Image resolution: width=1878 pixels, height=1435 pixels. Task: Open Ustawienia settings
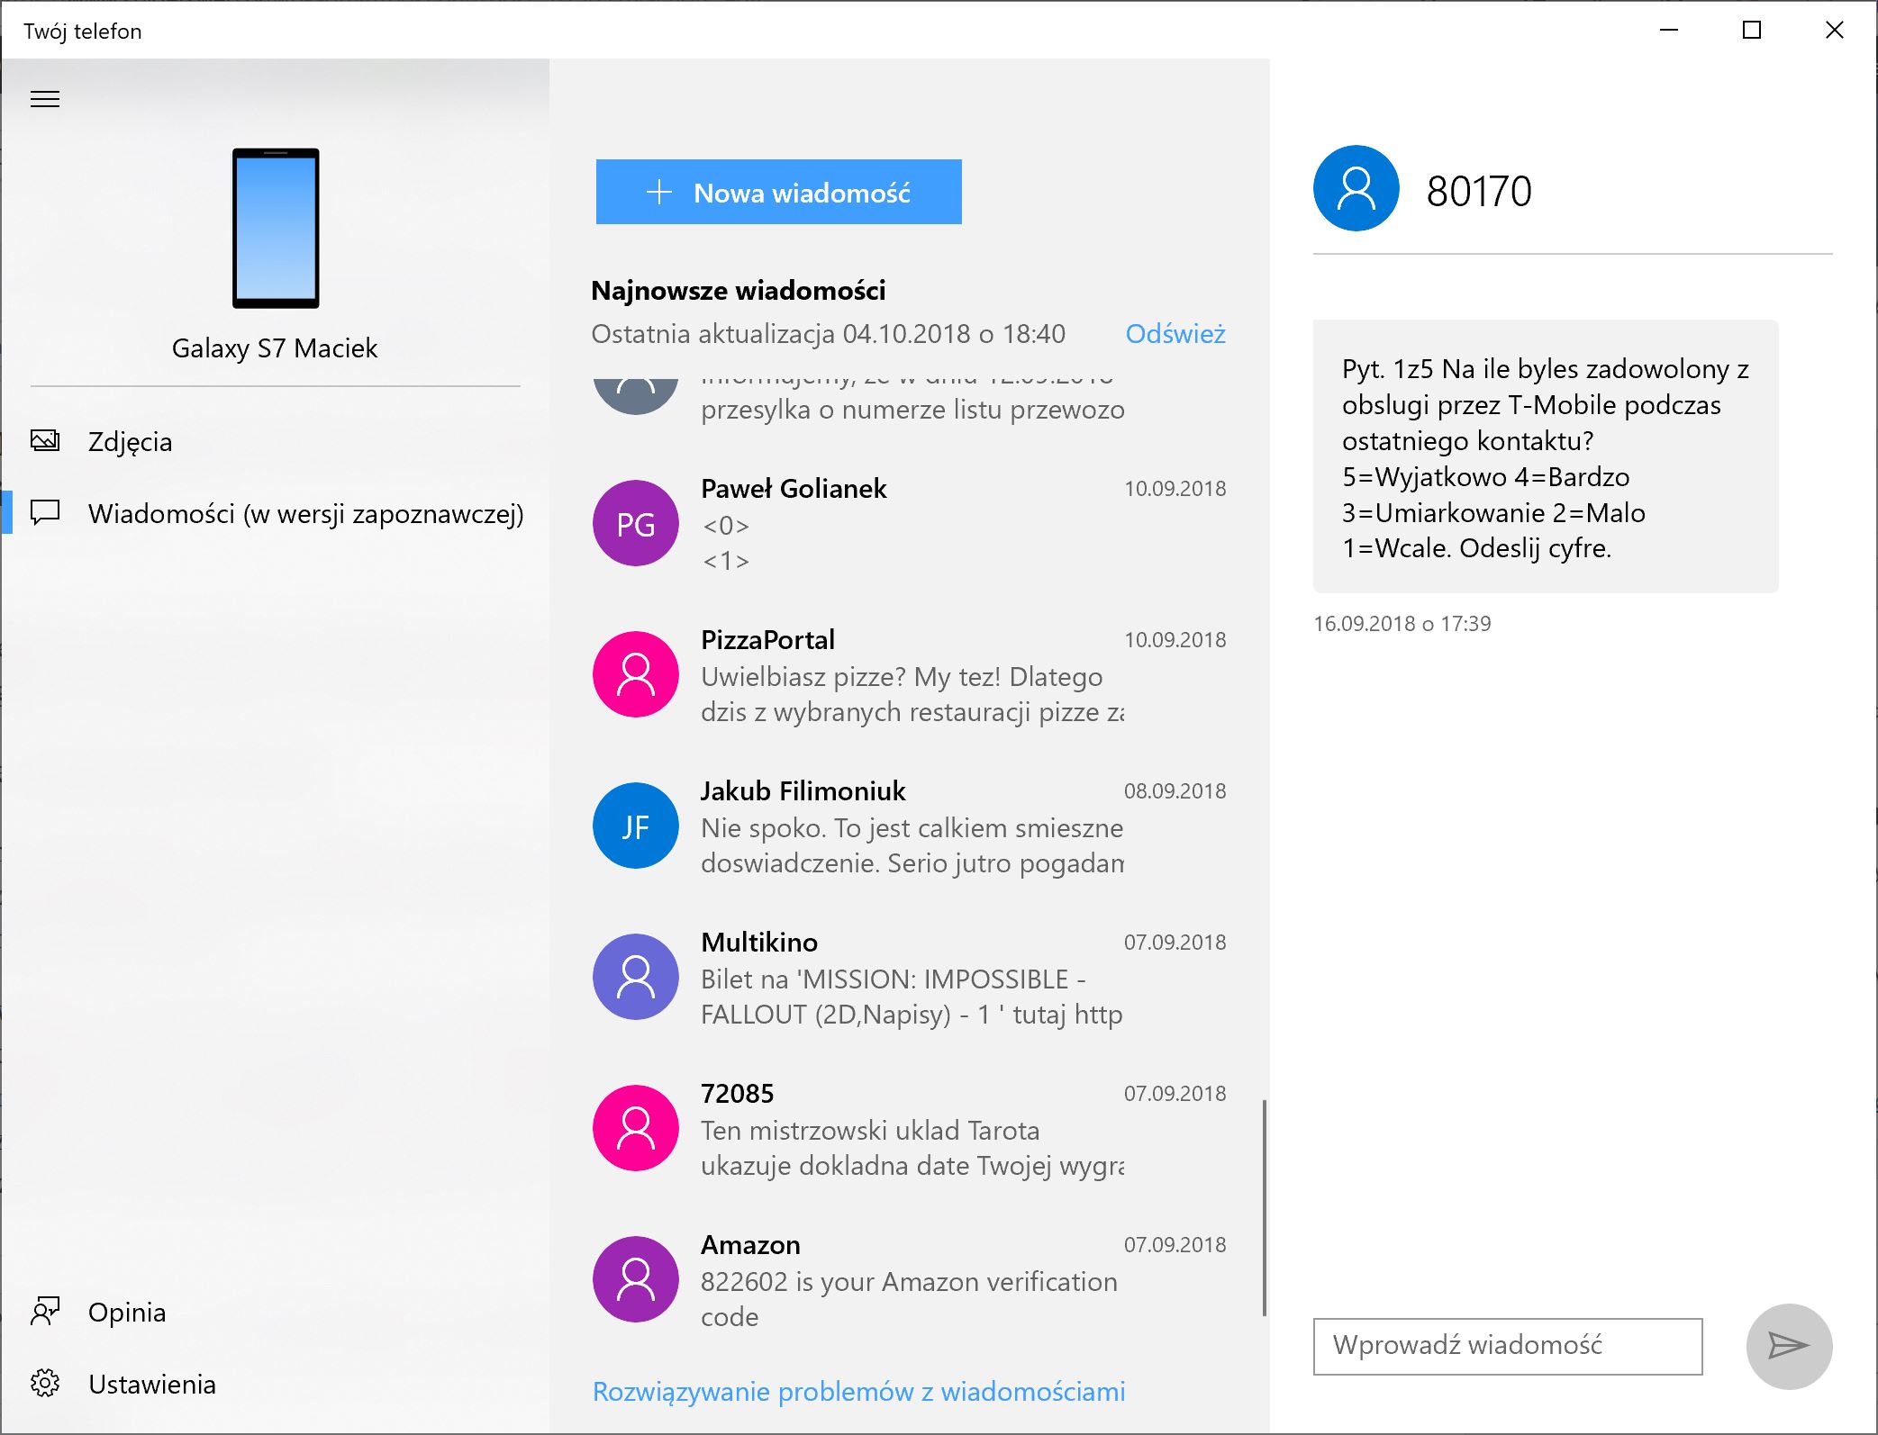pos(275,1384)
